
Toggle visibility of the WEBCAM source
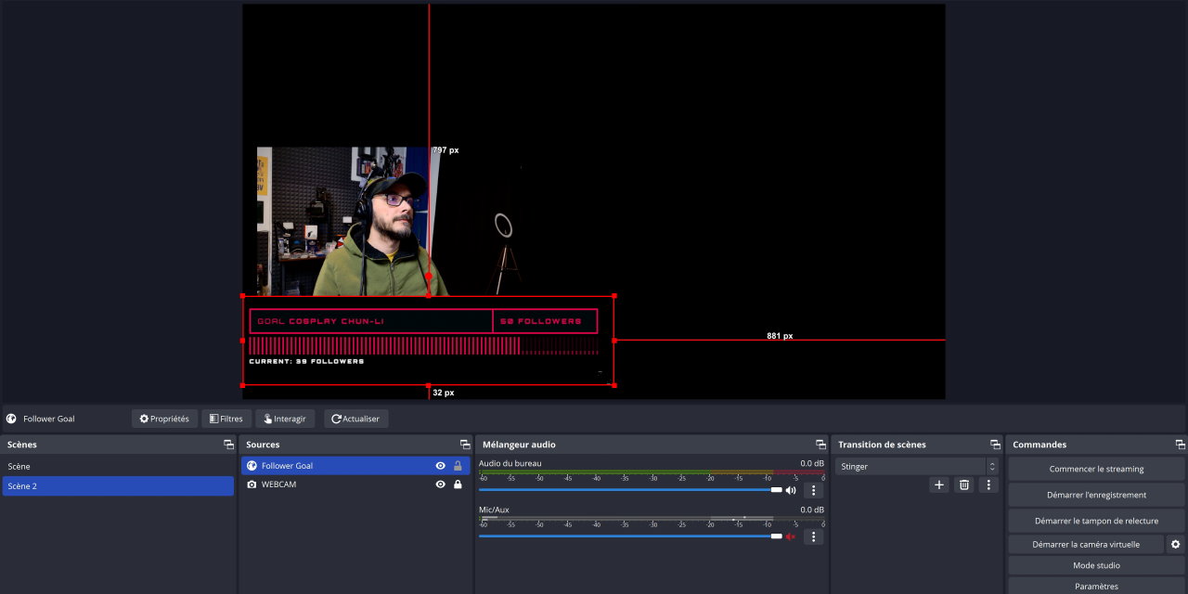pos(440,484)
